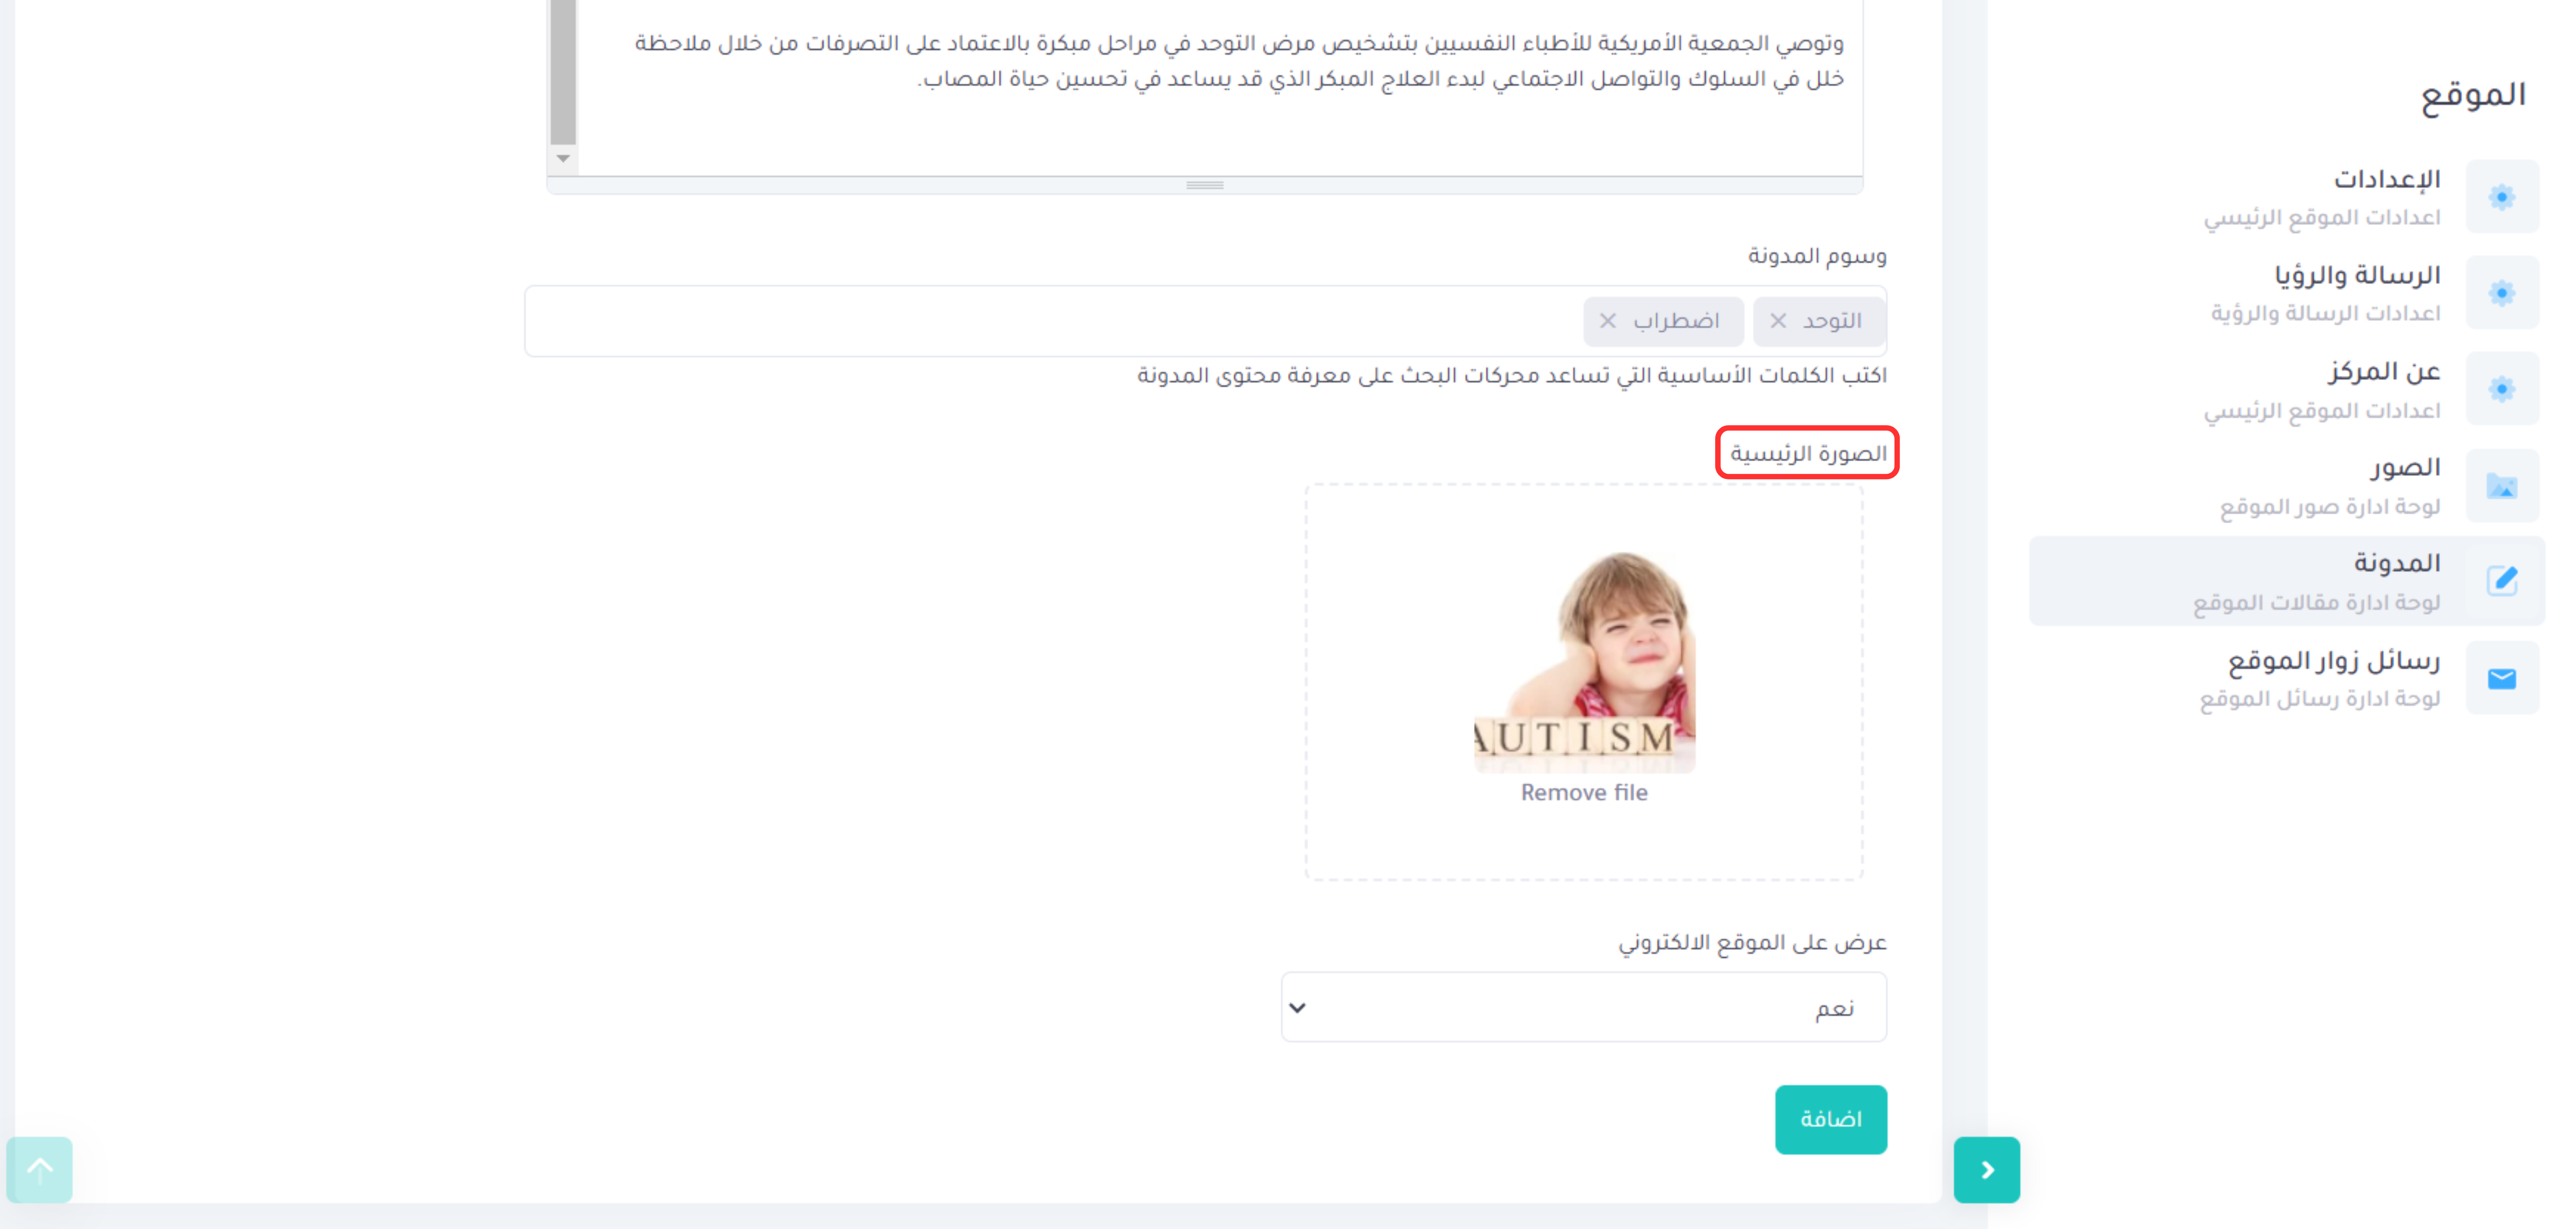2576x1229 pixels.
Task: Click the الرسالة والرؤيا gear icon
Action: pyautogui.click(x=2501, y=293)
